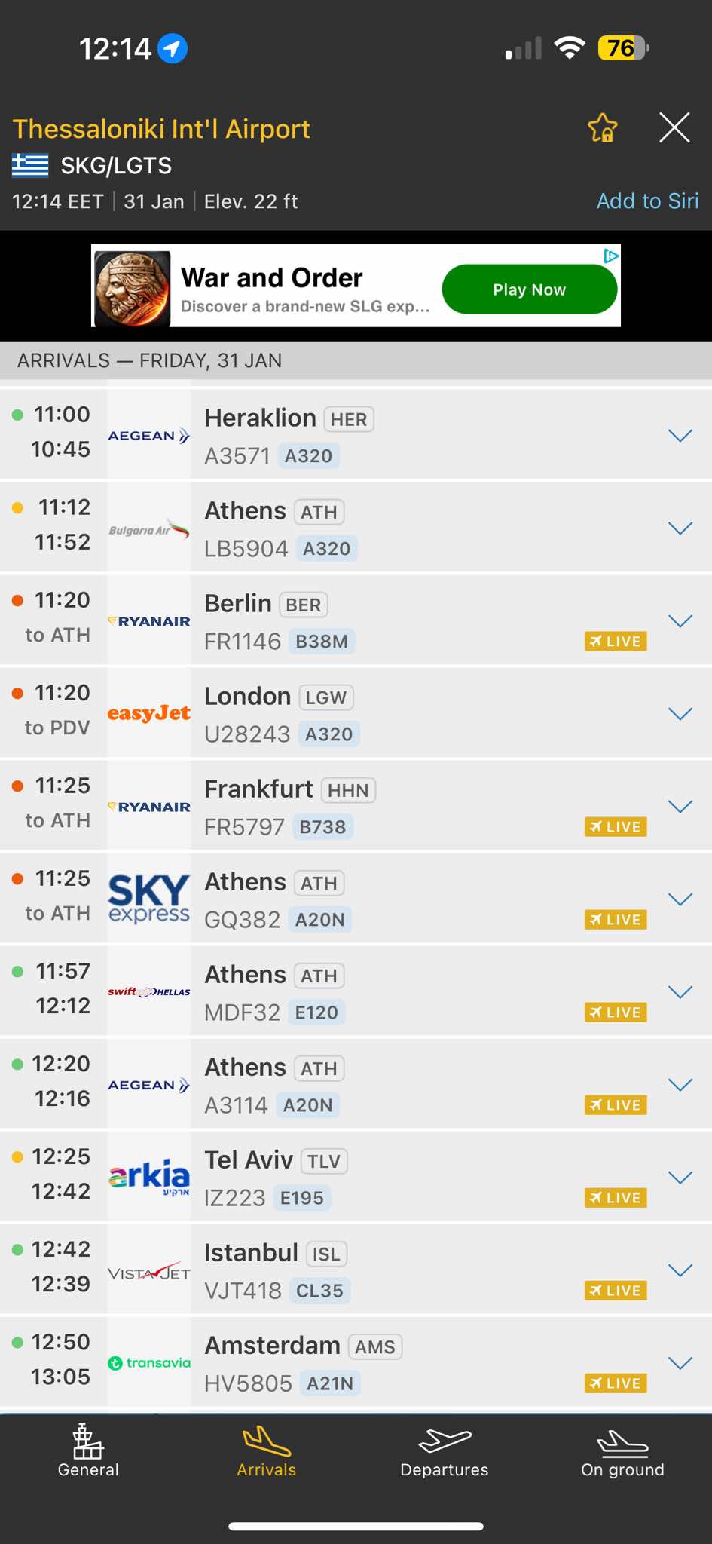Tap the War and Order ad thumbnail

point(133,289)
